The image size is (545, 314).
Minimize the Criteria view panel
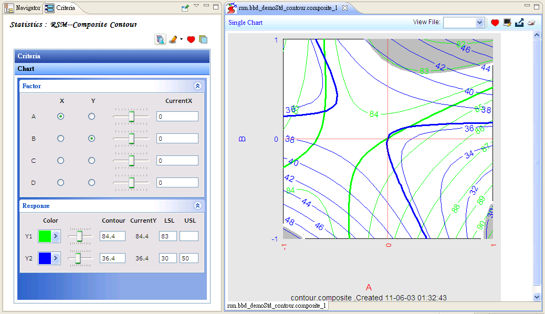coord(206,6)
